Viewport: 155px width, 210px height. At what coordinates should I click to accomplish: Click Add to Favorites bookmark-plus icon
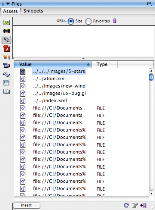pos(143,205)
